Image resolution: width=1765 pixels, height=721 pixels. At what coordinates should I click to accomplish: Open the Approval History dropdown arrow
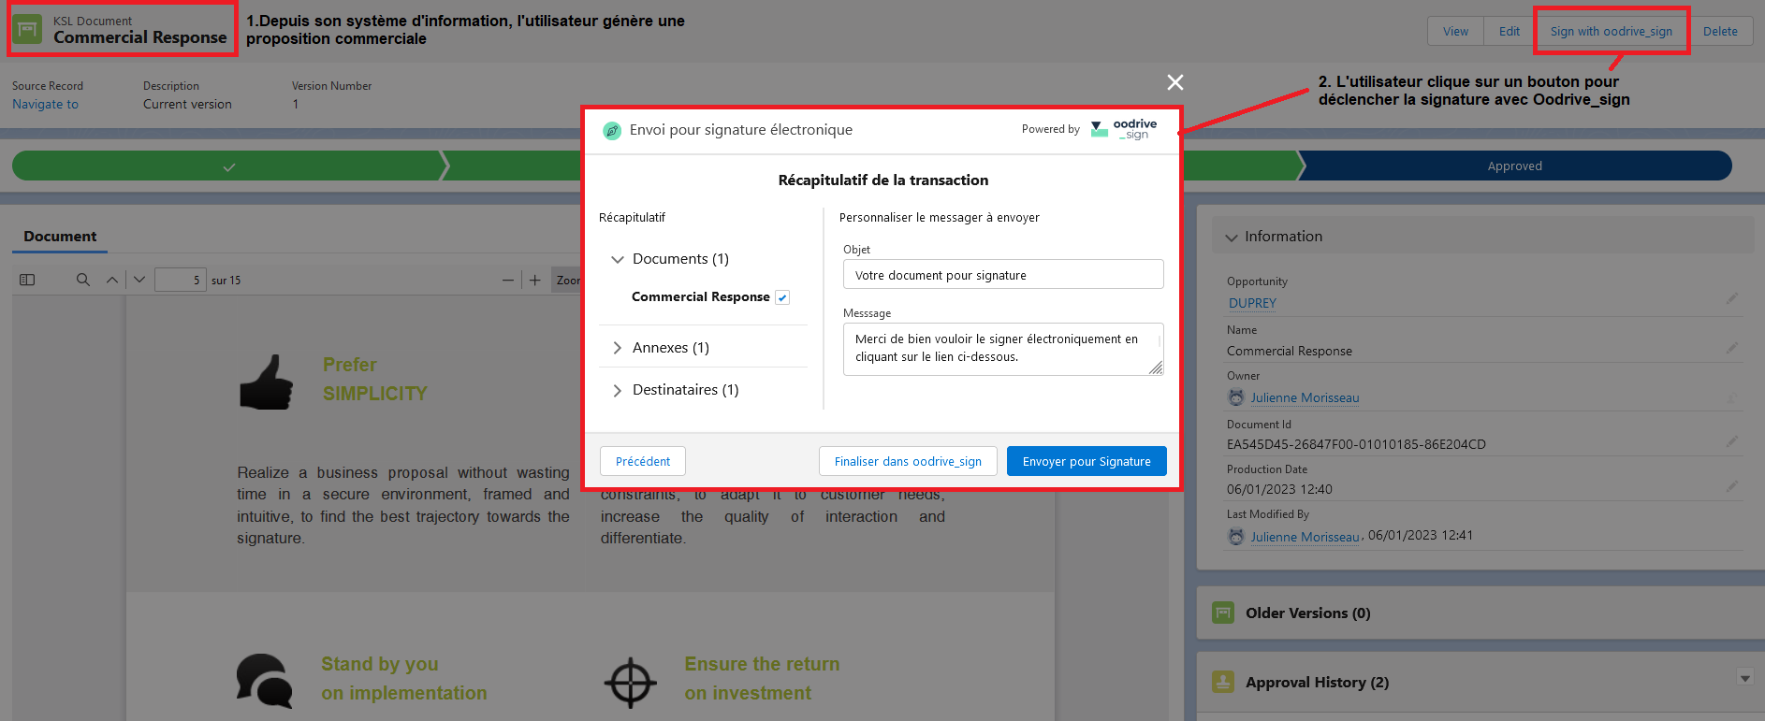click(x=1744, y=678)
